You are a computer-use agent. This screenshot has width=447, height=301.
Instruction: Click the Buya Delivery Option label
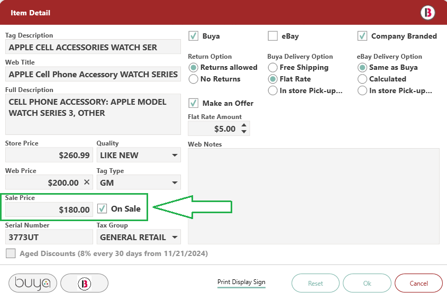(300, 57)
